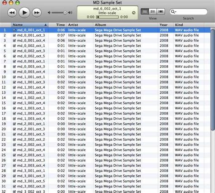Click the low volume speaker icon
The width and height of the screenshot is (215, 193).
[x=49, y=13]
